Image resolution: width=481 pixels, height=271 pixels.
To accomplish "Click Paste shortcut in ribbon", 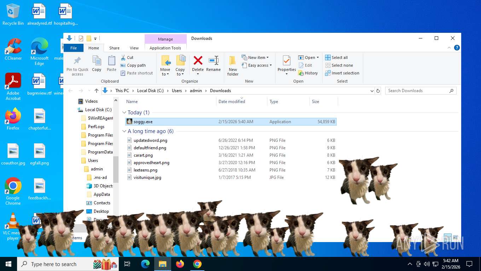I will coord(137,73).
